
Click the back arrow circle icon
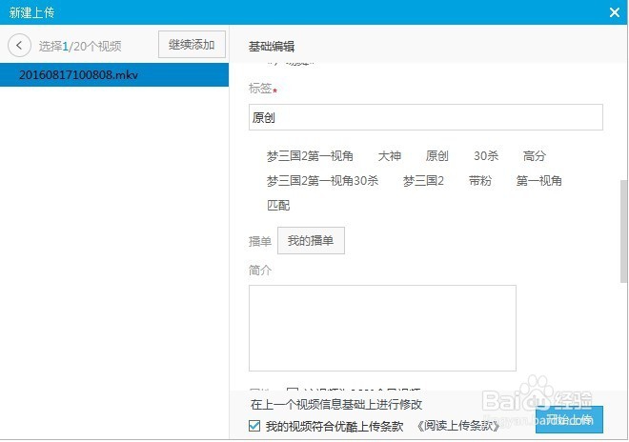coord(19,46)
